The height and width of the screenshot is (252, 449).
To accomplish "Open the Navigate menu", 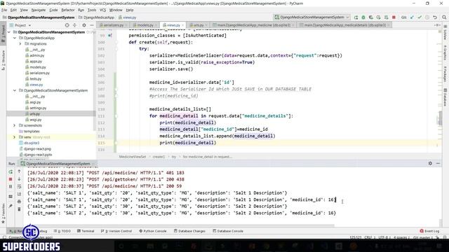I will coord(39,10).
